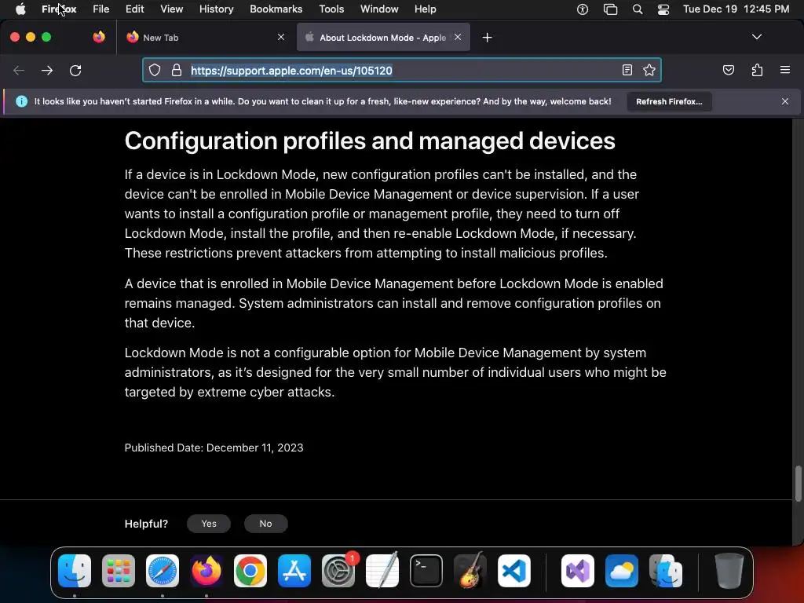Launch Terminal from the dock

coord(426,571)
